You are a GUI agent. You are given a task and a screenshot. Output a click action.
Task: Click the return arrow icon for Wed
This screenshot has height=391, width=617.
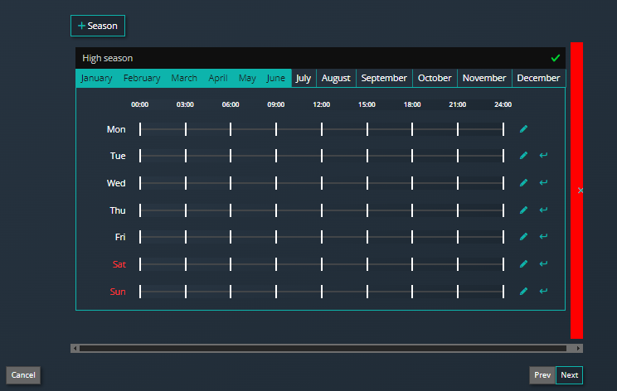click(543, 182)
